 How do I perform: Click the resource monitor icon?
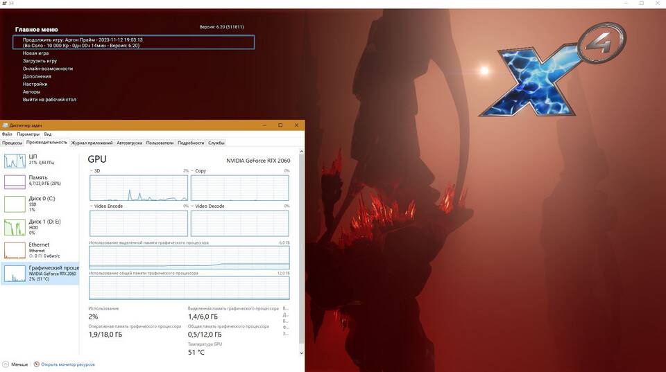[x=37, y=364]
